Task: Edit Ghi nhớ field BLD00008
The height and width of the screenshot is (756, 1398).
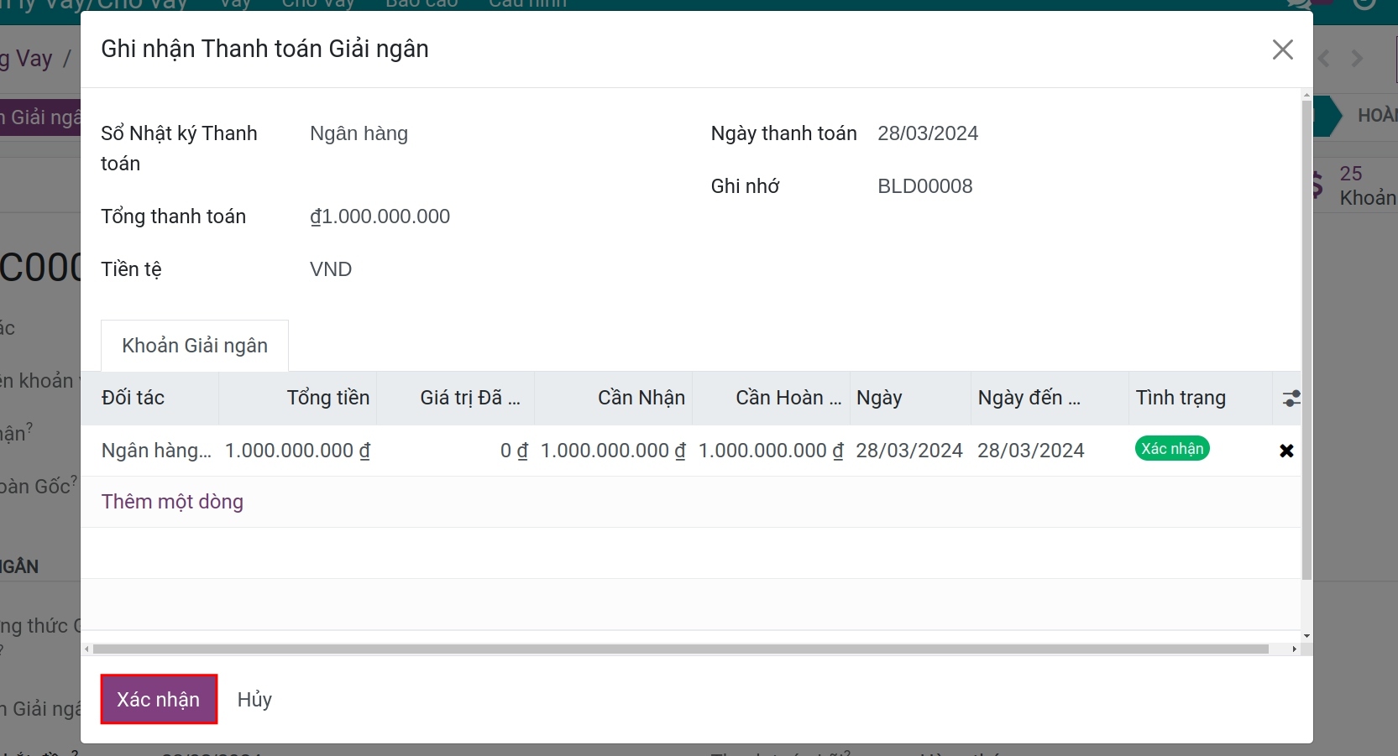Action: click(924, 186)
